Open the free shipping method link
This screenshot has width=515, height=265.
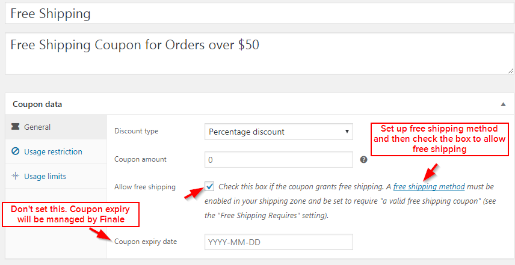pyautogui.click(x=429, y=187)
